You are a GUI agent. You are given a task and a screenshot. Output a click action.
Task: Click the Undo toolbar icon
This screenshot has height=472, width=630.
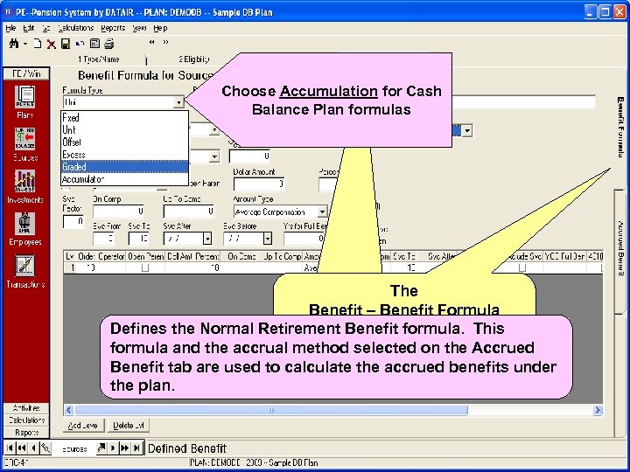(80, 44)
